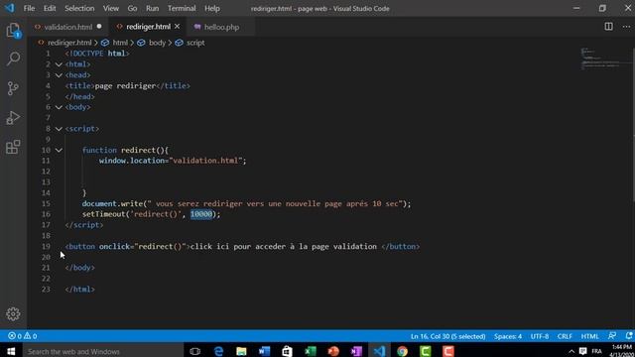Open OneNote from the taskbar

[356, 351]
